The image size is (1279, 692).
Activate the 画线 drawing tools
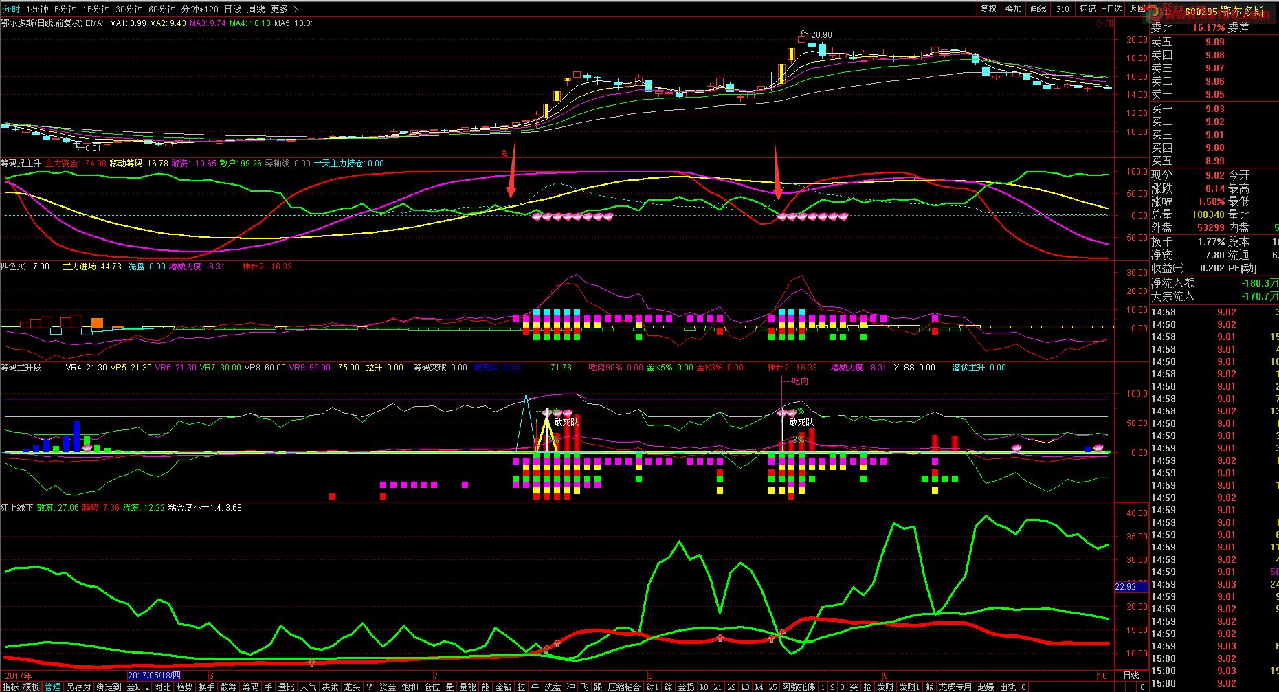pos(1038,9)
